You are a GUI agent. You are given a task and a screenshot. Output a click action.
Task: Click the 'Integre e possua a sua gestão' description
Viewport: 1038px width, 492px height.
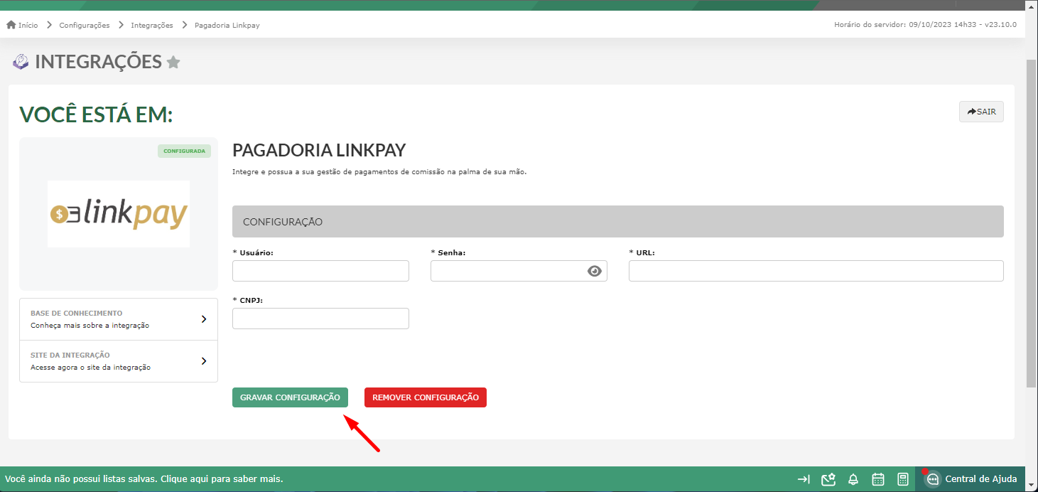click(x=379, y=172)
